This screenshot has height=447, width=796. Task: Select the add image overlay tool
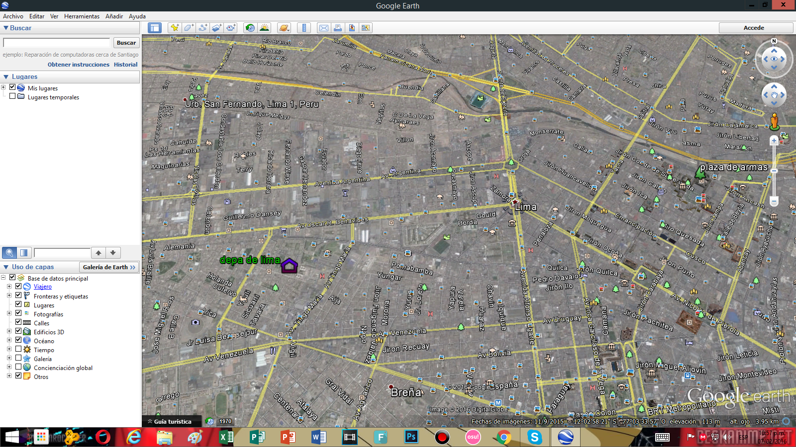[216, 28]
